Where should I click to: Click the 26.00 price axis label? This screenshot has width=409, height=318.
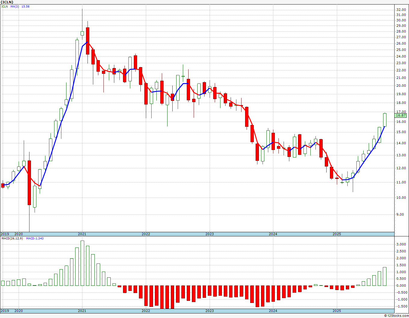click(x=401, y=43)
